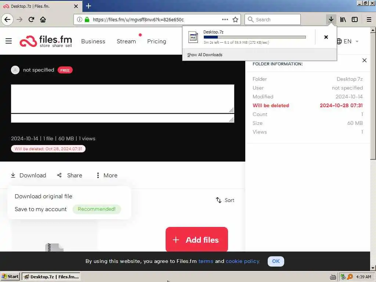Click the scrollbar down arrow
Viewport: 376px width, 282px height.
point(373,268)
